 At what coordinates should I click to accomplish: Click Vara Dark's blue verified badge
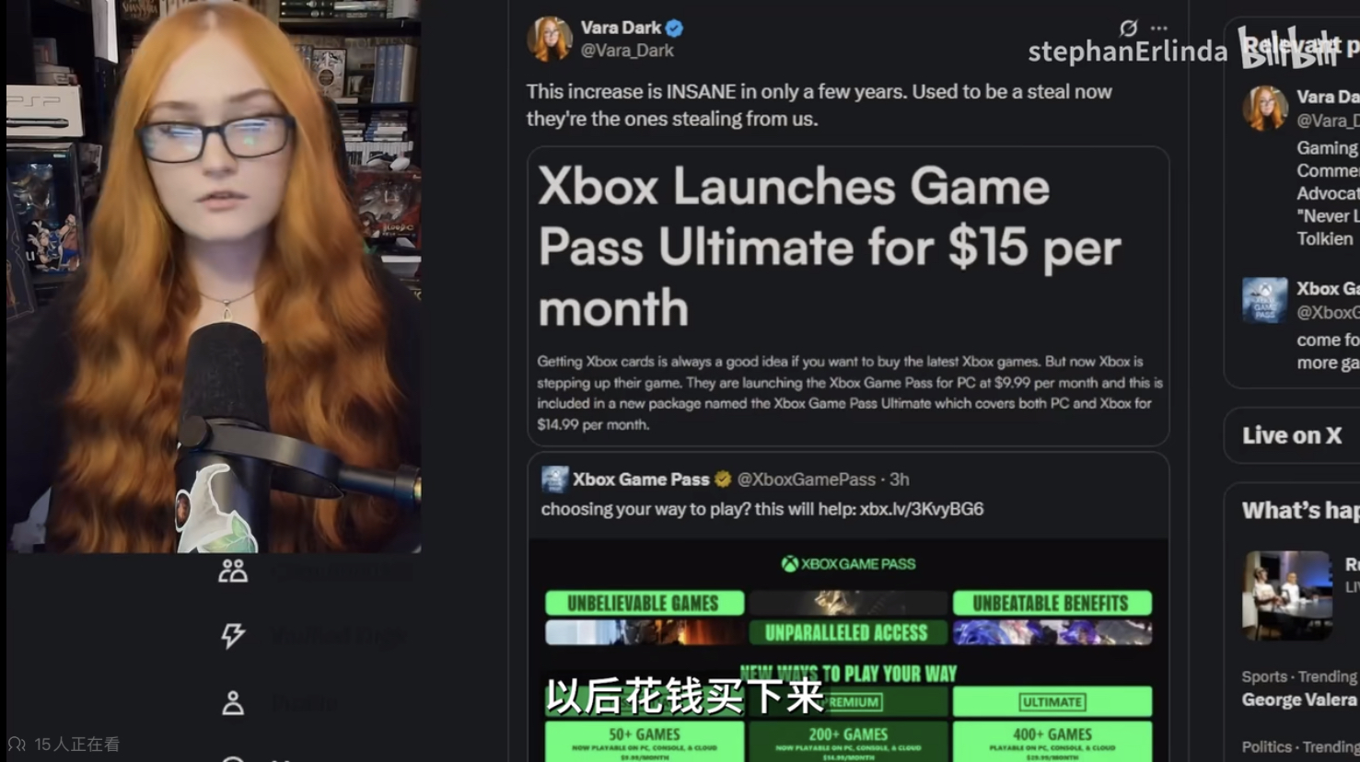click(675, 29)
